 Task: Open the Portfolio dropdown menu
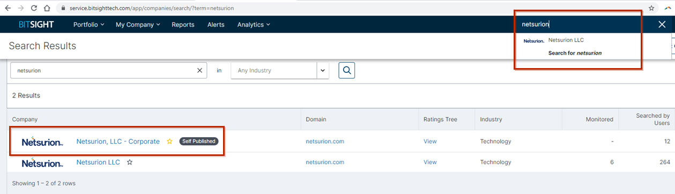[x=88, y=25]
